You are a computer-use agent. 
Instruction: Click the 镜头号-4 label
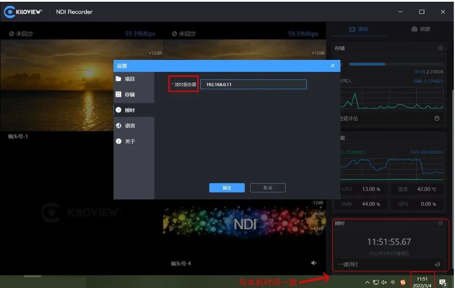pyautogui.click(x=180, y=264)
